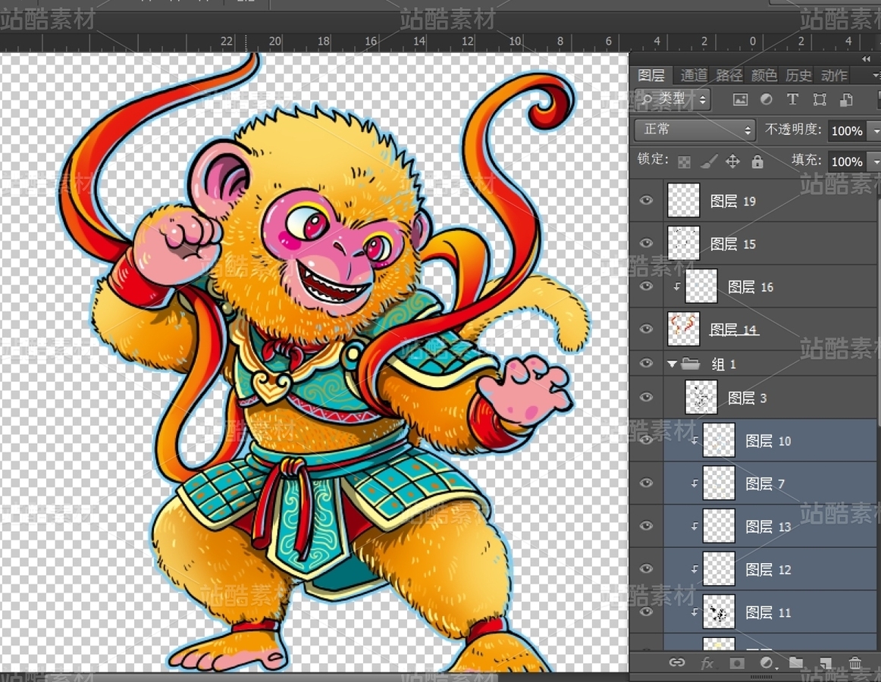Select layer name 图层 16

tap(751, 287)
